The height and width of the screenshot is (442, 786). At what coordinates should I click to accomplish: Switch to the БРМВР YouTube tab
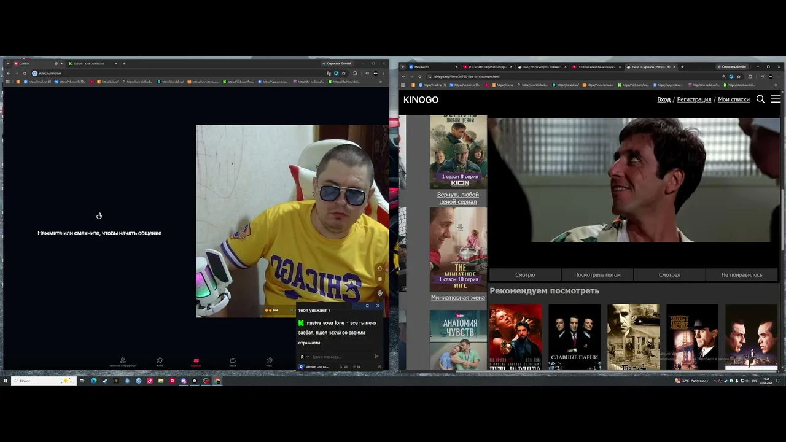pyautogui.click(x=487, y=67)
